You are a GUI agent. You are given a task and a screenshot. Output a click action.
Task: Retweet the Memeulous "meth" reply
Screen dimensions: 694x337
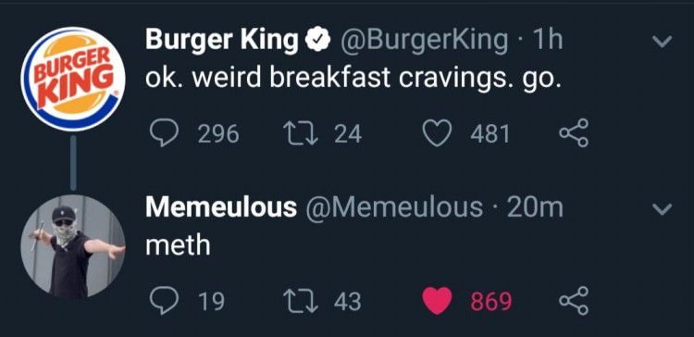301,301
